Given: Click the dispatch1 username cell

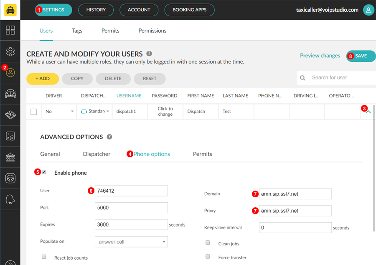Looking at the screenshot, I should (130, 112).
